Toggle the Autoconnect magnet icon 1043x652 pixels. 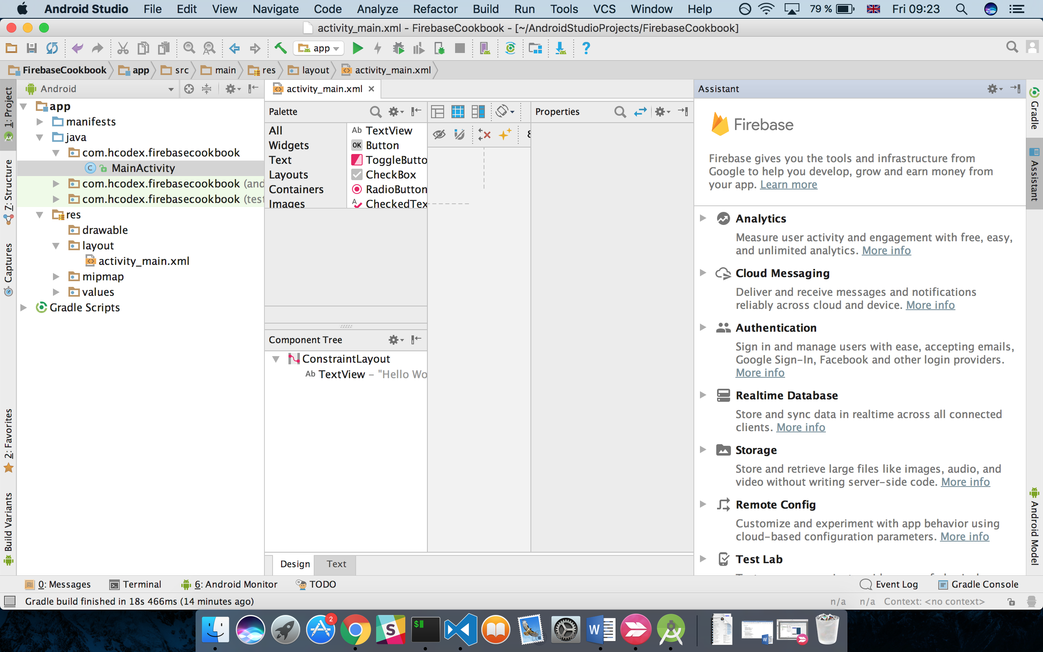pyautogui.click(x=460, y=134)
